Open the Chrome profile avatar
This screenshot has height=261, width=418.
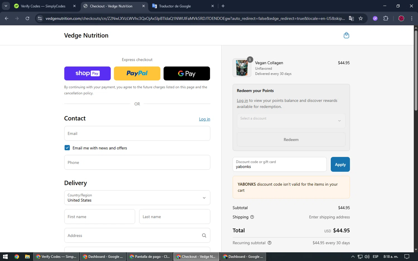(401, 18)
